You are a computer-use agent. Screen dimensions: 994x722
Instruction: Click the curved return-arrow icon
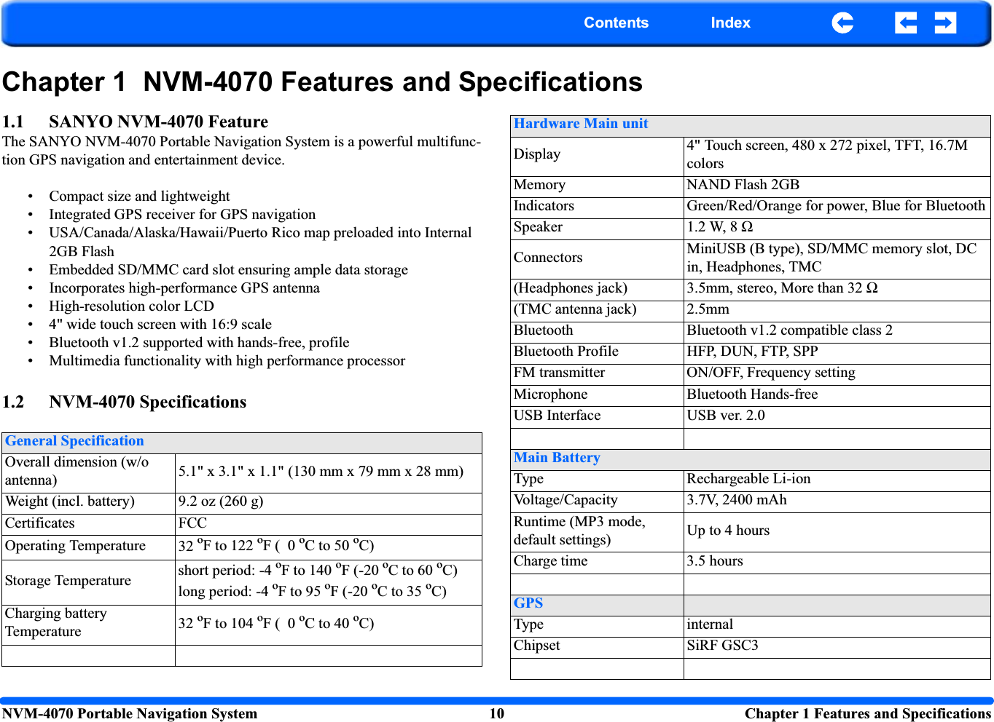point(842,23)
